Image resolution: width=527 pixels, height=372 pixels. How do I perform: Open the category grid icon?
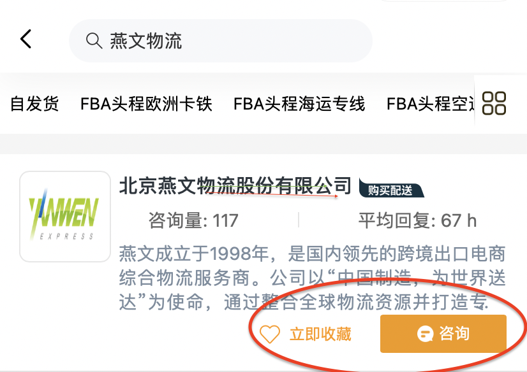pos(494,103)
